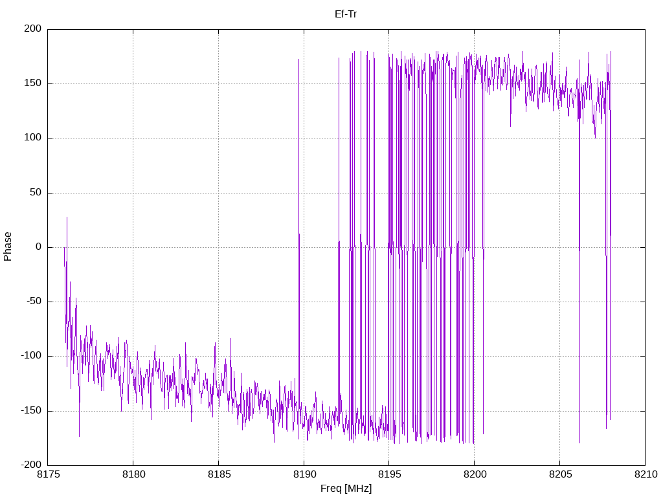Viewport: 663px width, 497px height.
Task: Click x-axis tick label "8190"
Action: point(304,474)
